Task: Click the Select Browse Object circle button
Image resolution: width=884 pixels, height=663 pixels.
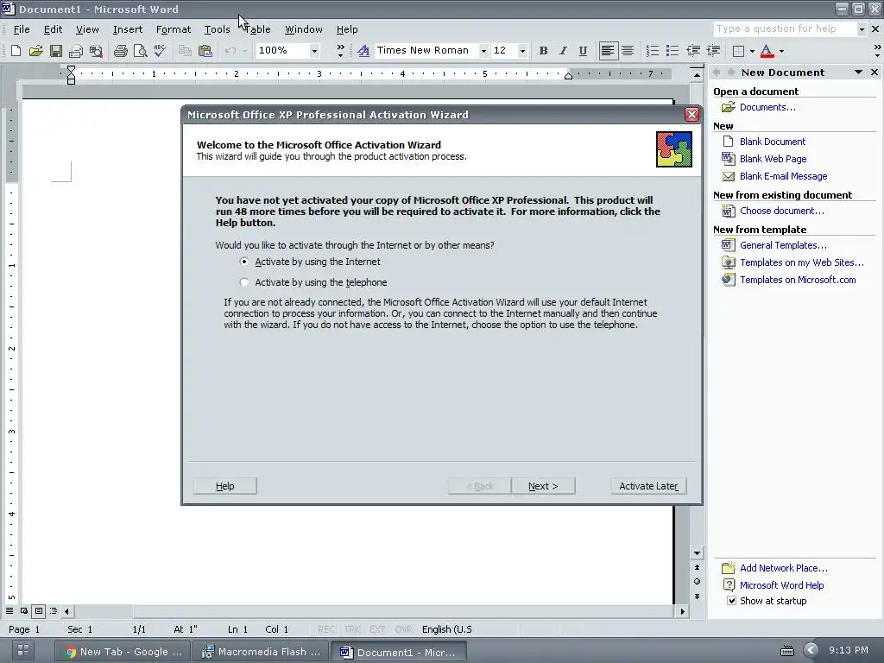Action: [697, 581]
